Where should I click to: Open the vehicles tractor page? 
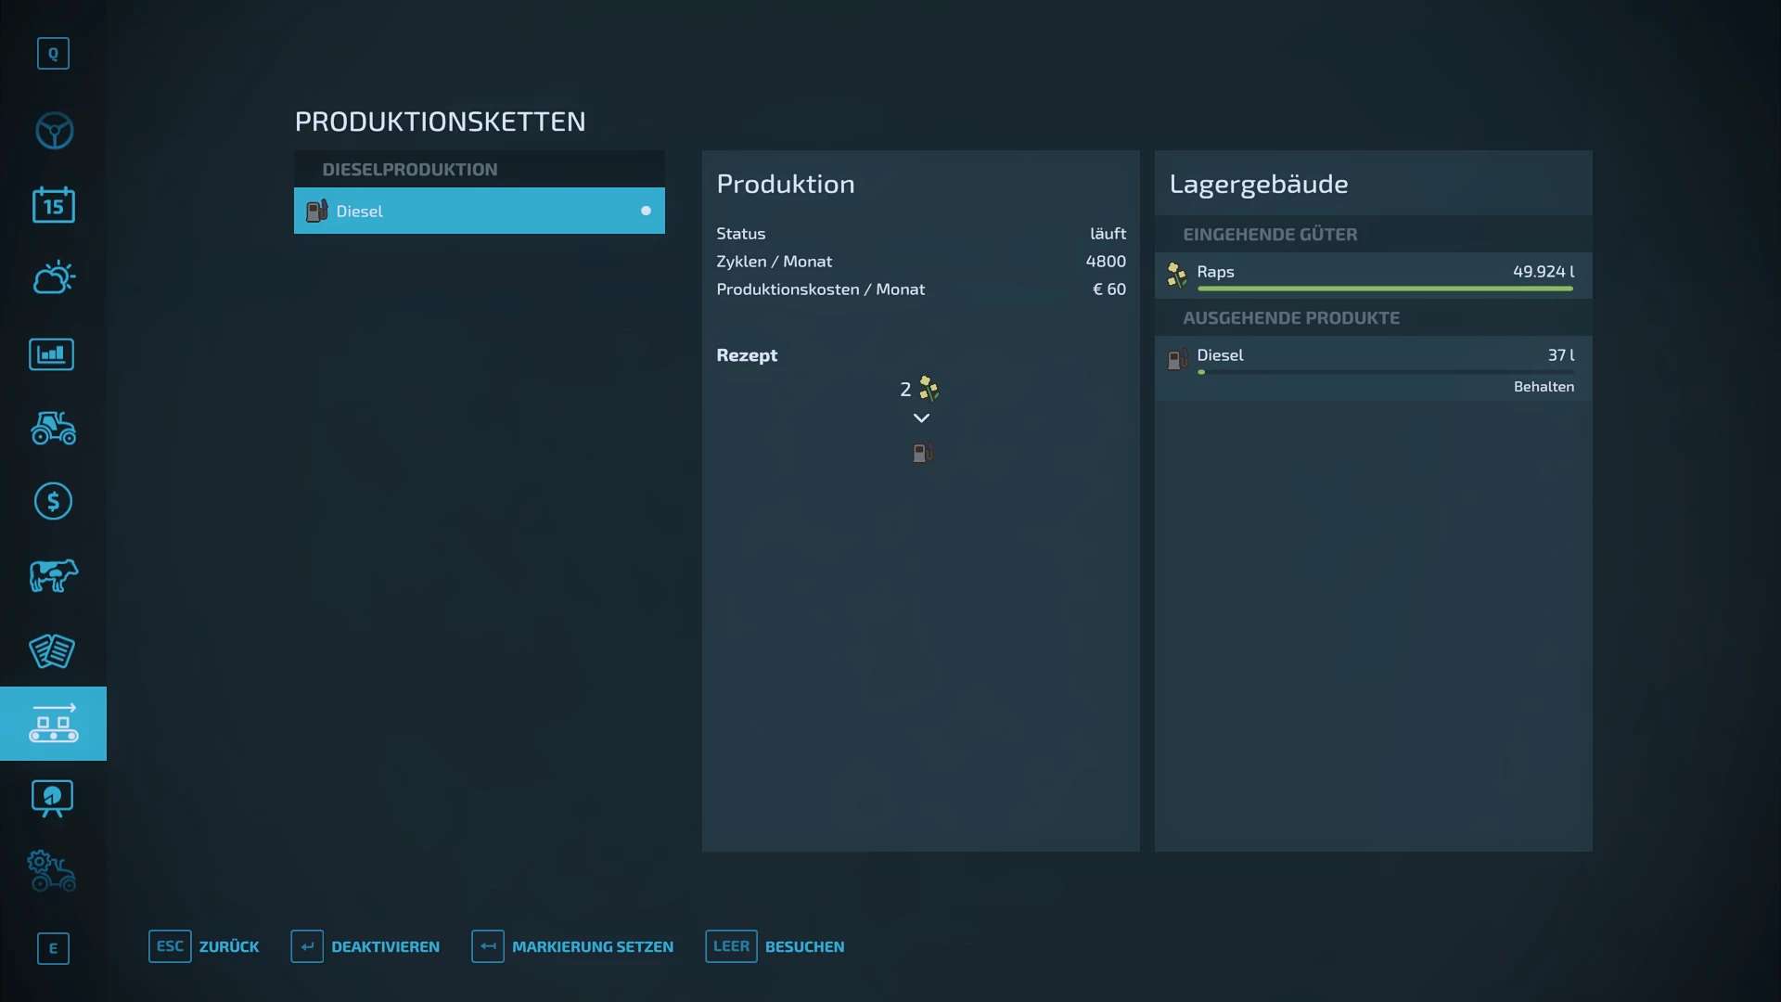click(x=54, y=428)
